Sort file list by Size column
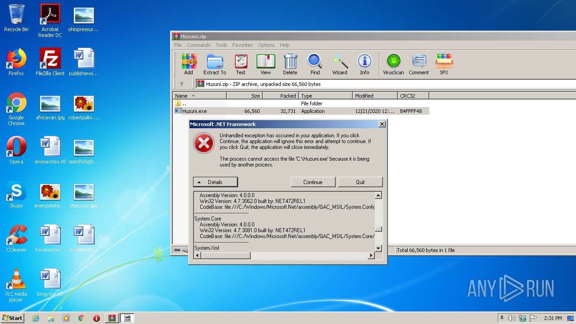 (244, 95)
